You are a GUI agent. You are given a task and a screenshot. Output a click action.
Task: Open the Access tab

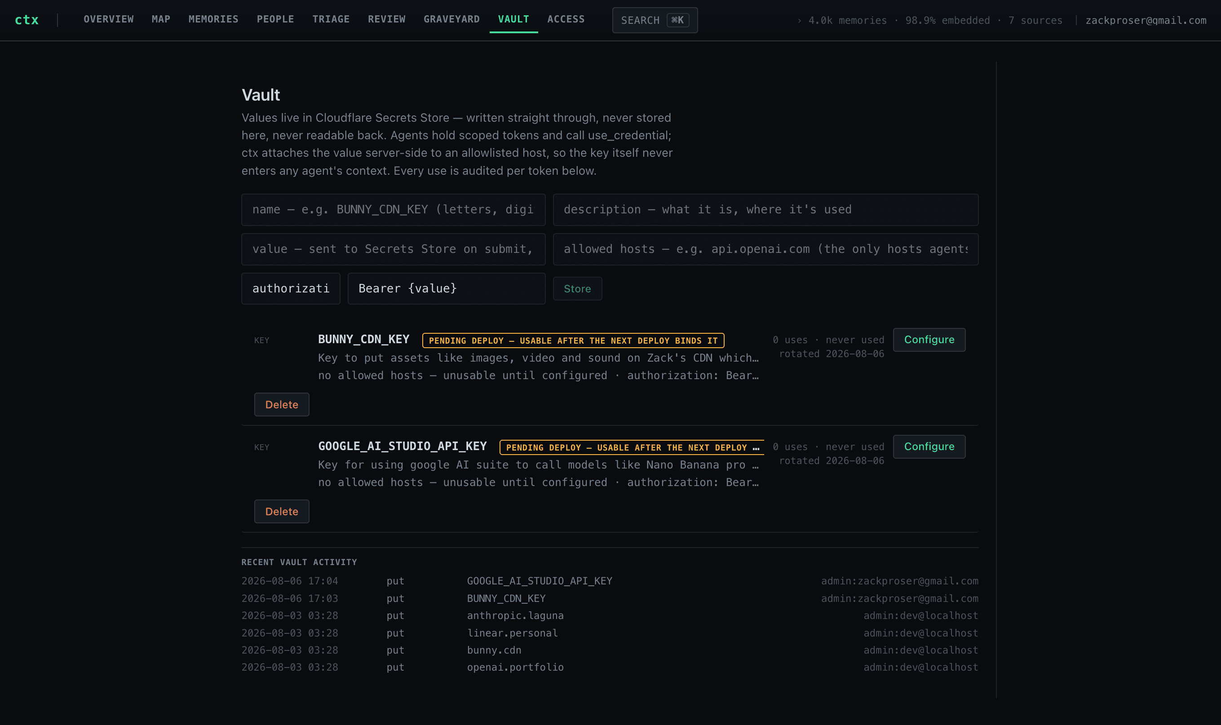coord(566,20)
